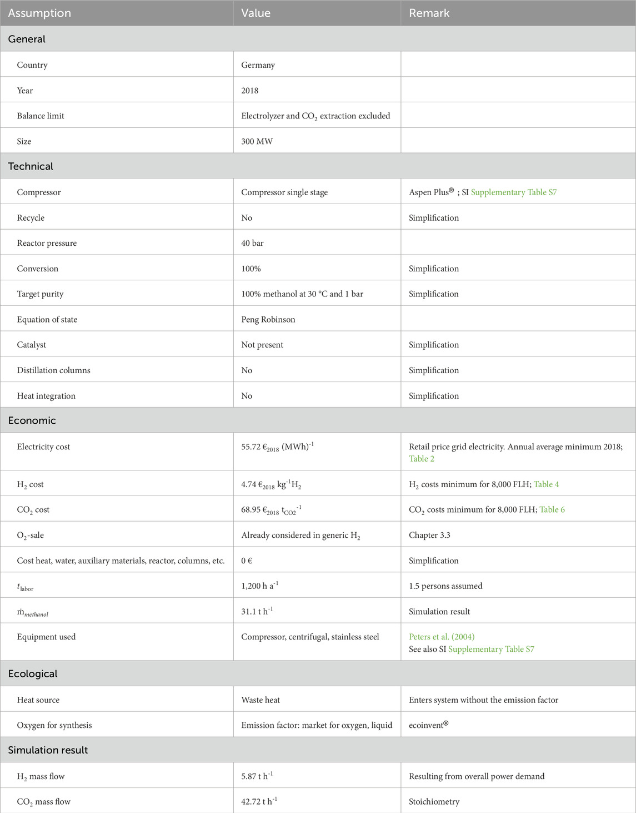Follow the Table 2 link
The image size is (636, 813).
[422, 459]
